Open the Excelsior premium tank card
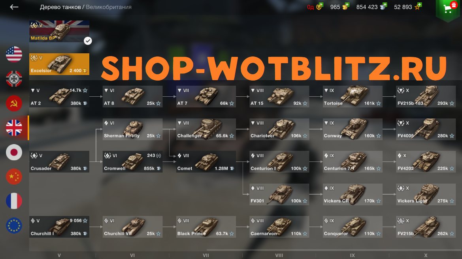This screenshot has width=462, height=259. pyautogui.click(x=59, y=64)
